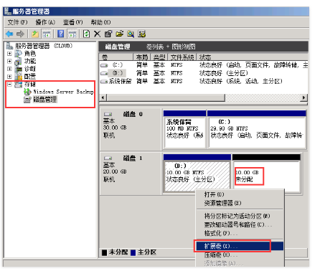Sort by the 类型 column header
This screenshot has height=271, width=320.
(159, 57)
